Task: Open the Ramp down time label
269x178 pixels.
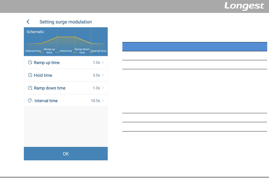Action: pos(50,88)
